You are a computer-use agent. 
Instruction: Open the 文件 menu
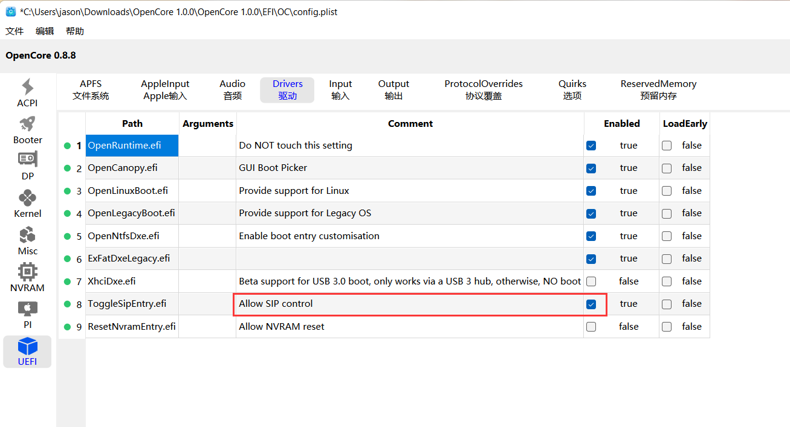pos(15,31)
